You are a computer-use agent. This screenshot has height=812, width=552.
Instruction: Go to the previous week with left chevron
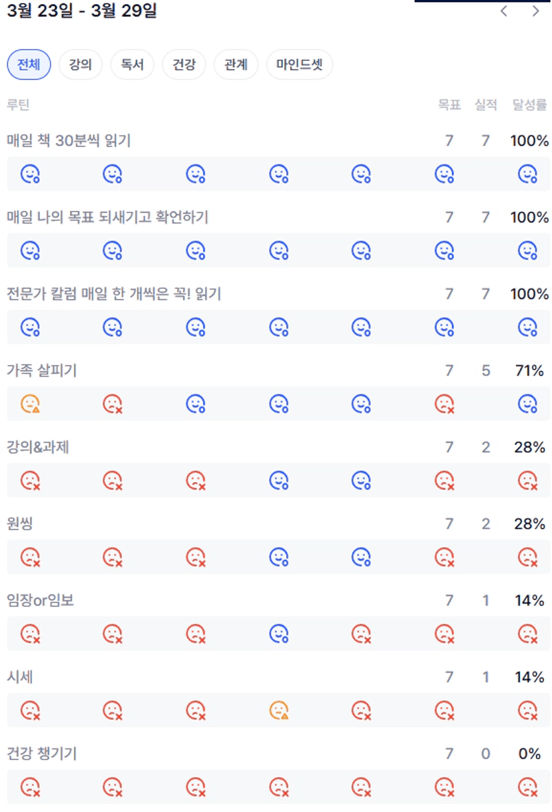[x=504, y=11]
